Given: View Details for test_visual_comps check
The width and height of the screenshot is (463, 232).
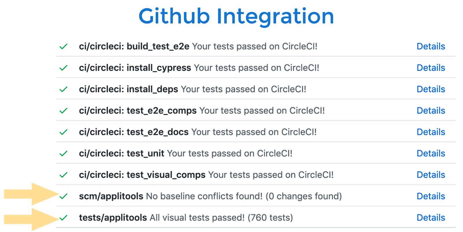Looking at the screenshot, I should (x=431, y=175).
